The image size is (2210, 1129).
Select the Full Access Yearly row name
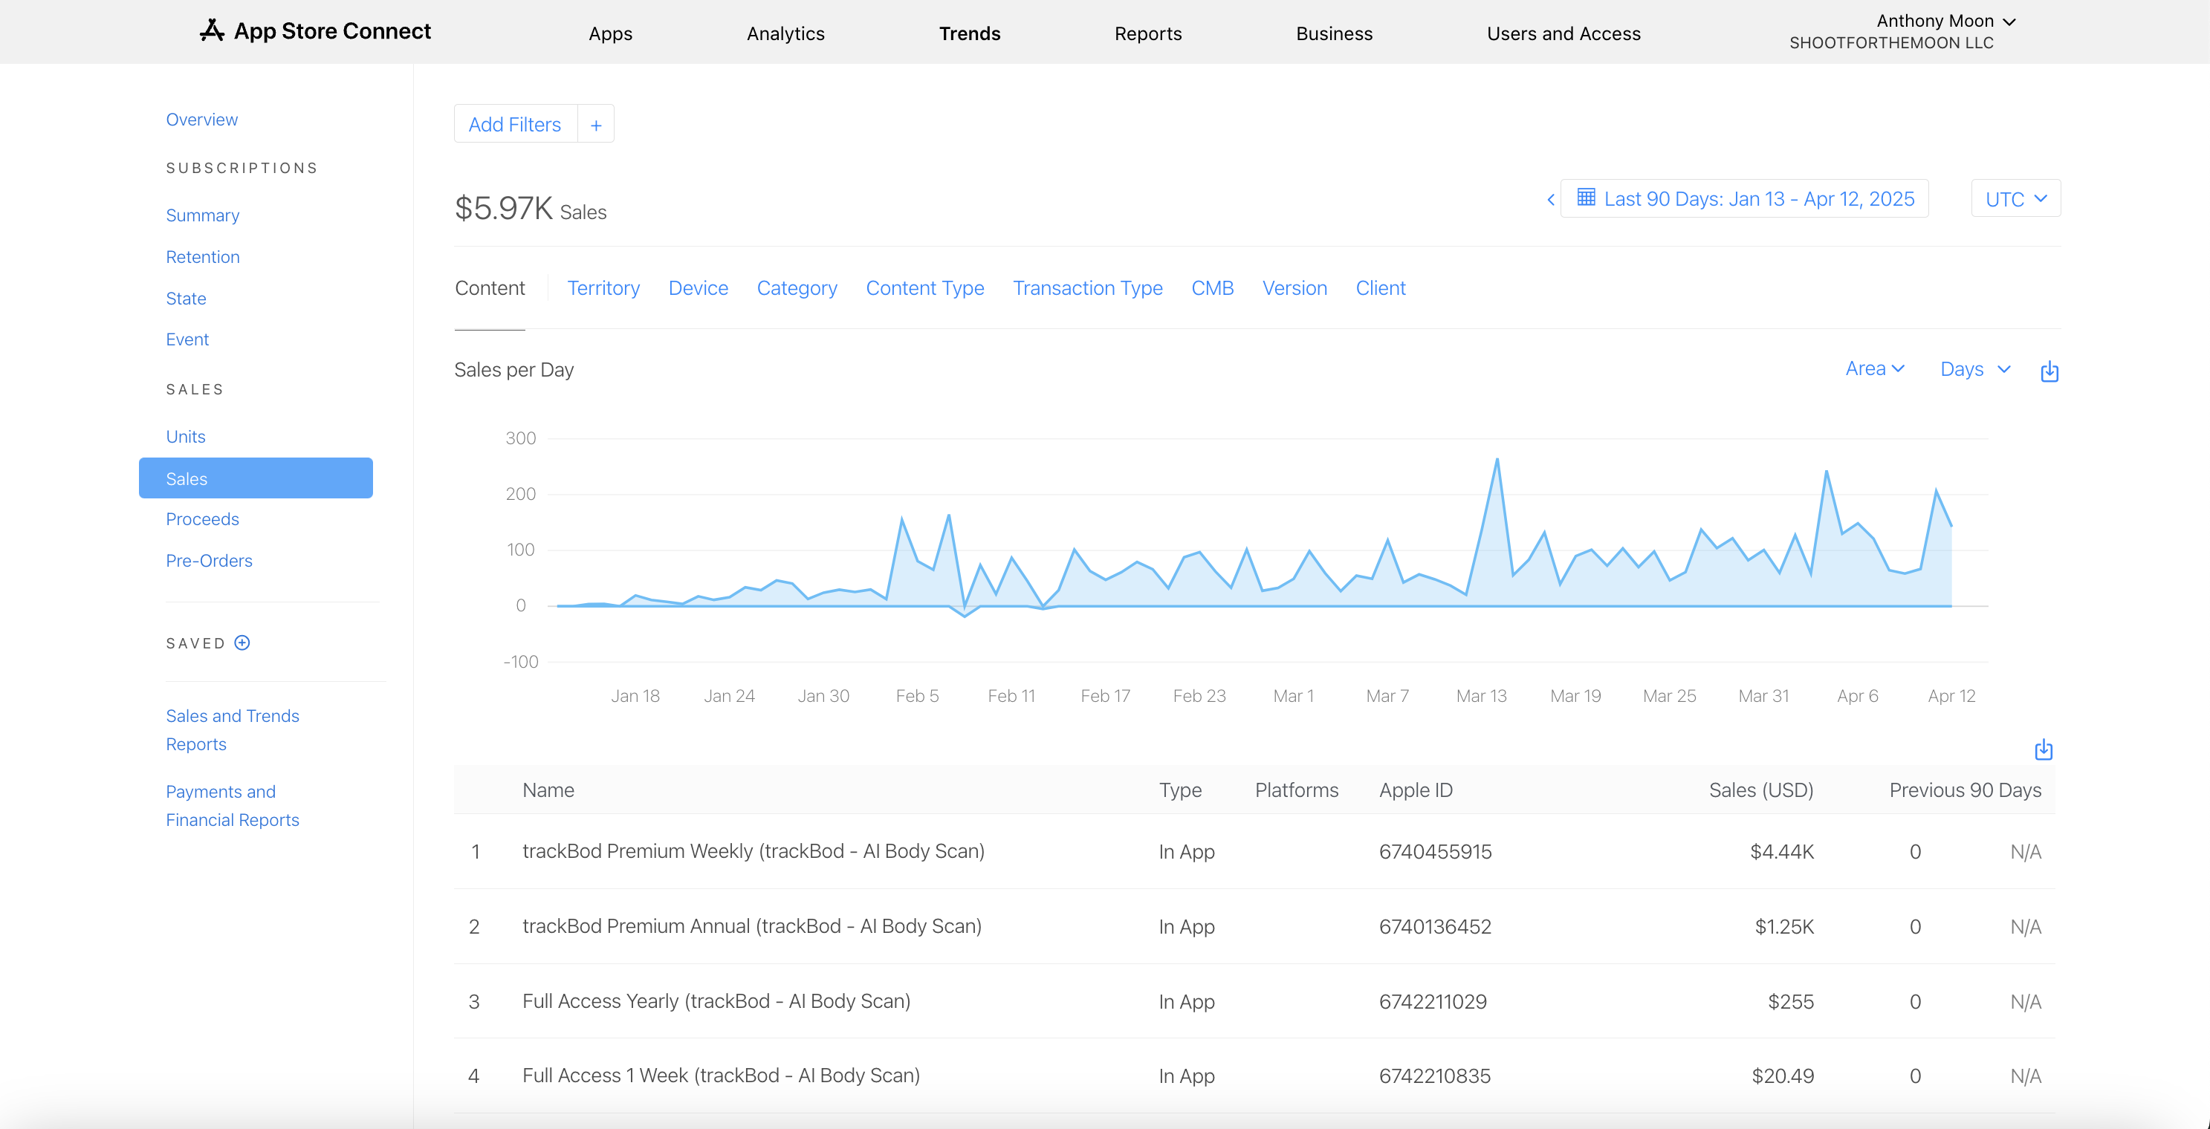tap(716, 1001)
